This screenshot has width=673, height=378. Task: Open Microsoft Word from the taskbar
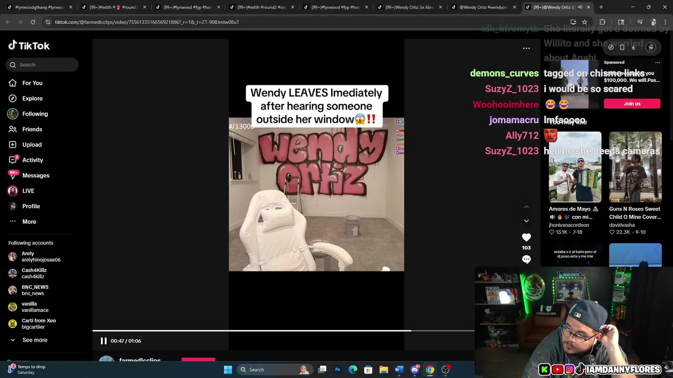click(399, 370)
